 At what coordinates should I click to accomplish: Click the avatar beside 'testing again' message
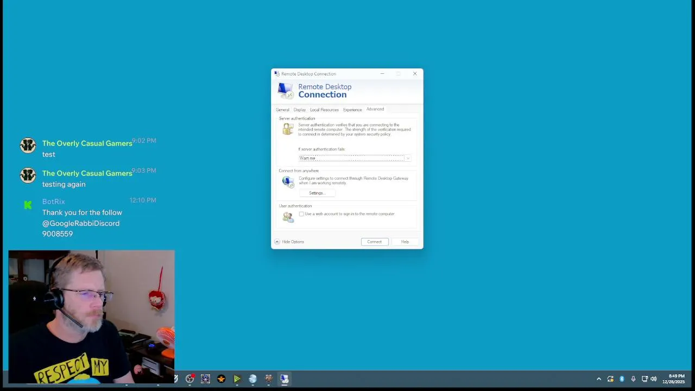tap(28, 175)
